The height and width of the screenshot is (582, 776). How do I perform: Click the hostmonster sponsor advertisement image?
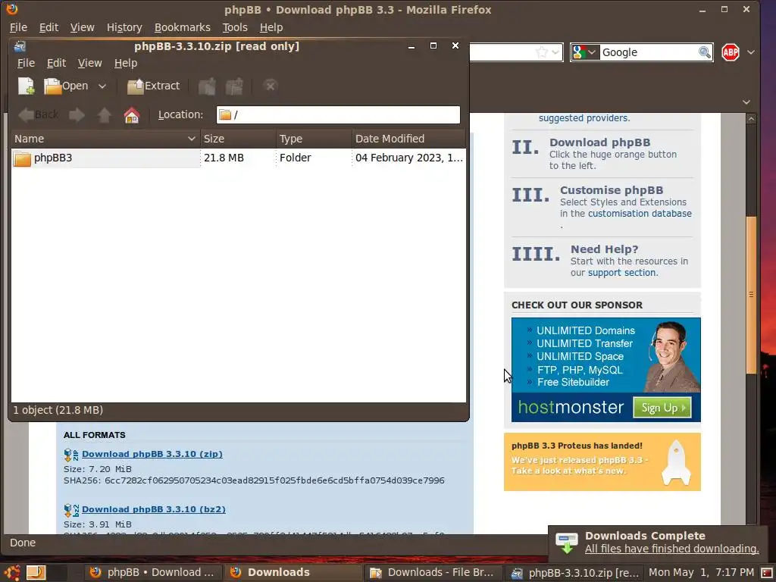pos(605,370)
